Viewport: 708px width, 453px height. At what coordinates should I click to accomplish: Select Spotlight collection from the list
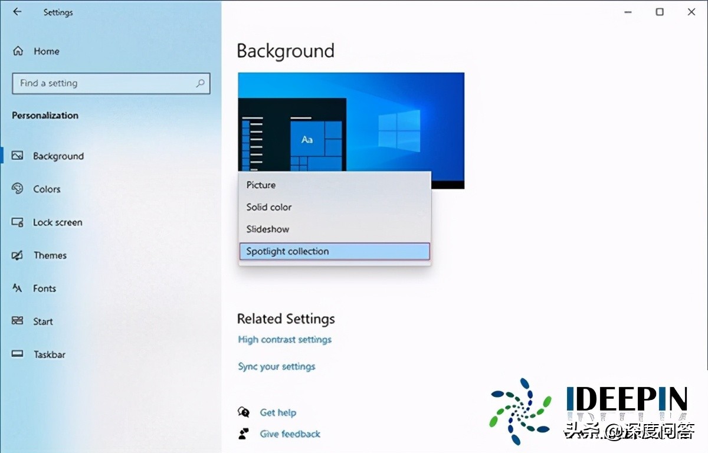click(x=287, y=251)
